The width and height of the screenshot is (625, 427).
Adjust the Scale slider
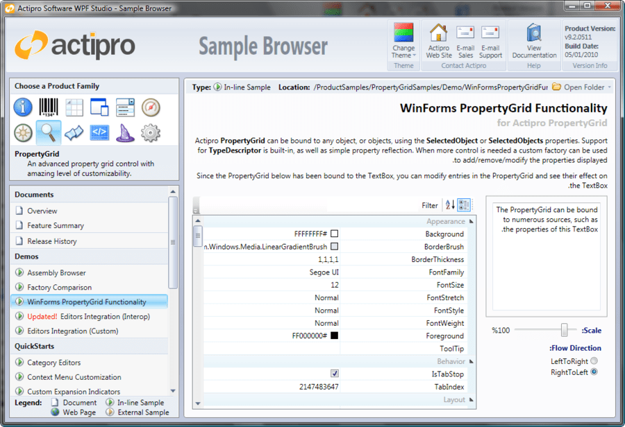pyautogui.click(x=564, y=331)
